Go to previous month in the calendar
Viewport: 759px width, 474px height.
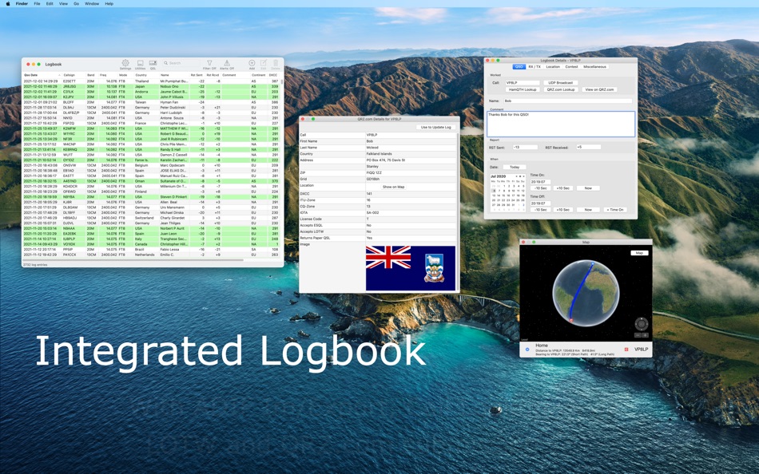(x=516, y=176)
